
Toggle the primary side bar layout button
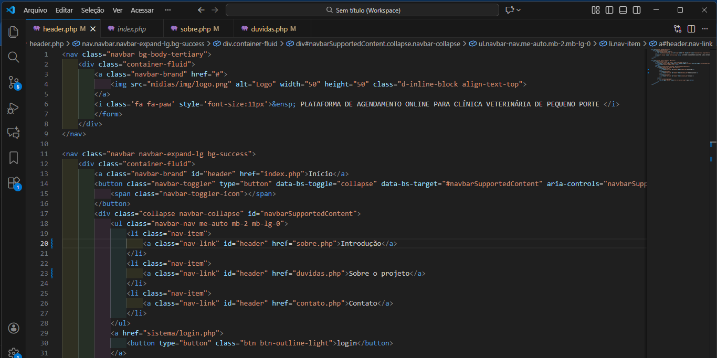pos(609,10)
